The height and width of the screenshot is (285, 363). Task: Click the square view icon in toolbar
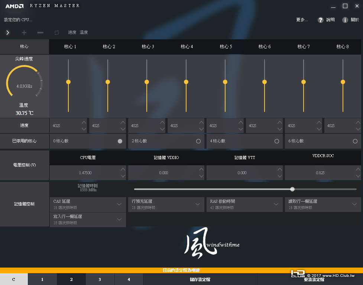pyautogui.click(x=56, y=33)
